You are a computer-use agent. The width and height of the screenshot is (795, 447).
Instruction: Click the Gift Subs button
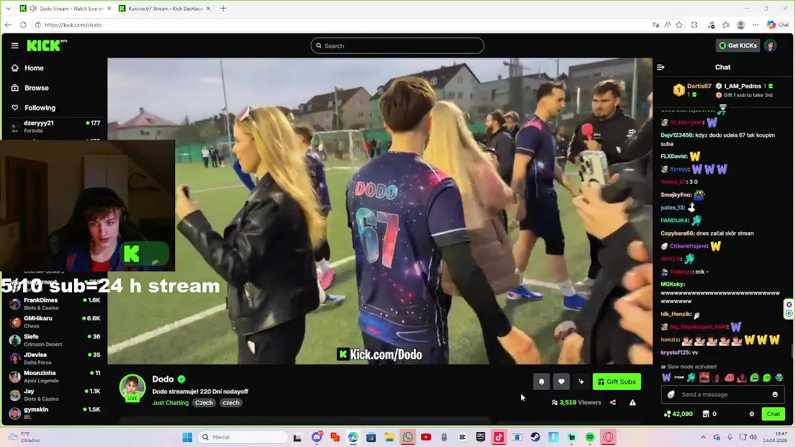coord(617,382)
